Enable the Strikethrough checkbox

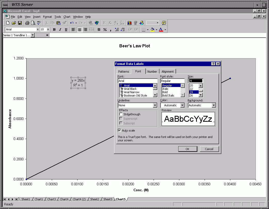pyautogui.click(x=121, y=114)
